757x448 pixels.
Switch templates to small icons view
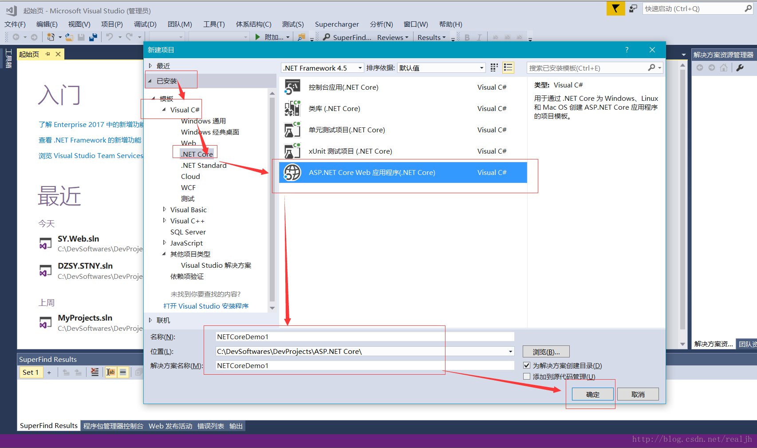tap(494, 67)
